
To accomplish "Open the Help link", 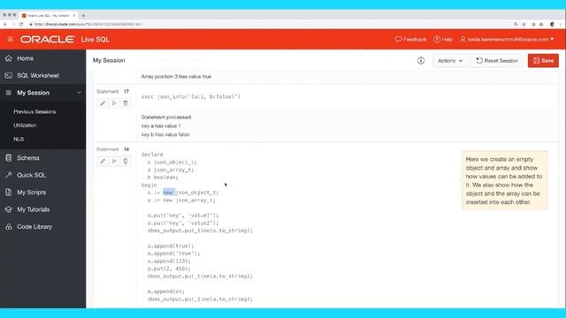I will 443,39.
